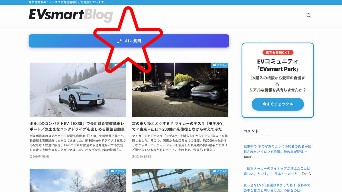The height and width of the screenshot is (192, 342).
Task: Click the search magnifier icon
Action: coord(309,15)
